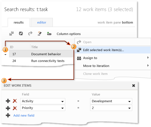Remove the Priority field row

point(15,108)
